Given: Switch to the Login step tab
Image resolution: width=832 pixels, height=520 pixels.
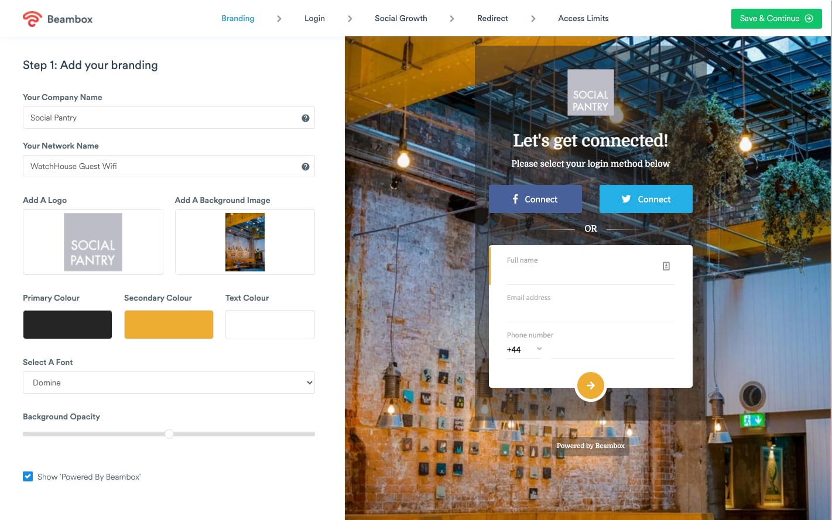Looking at the screenshot, I should click(x=314, y=19).
